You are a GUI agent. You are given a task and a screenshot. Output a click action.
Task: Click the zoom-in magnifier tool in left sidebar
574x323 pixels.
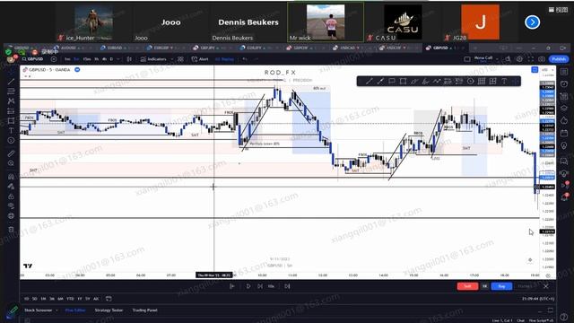(x=11, y=163)
